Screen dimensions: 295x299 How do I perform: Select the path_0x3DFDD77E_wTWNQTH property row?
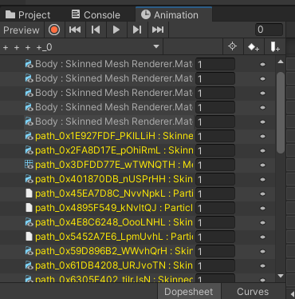click(x=137, y=165)
